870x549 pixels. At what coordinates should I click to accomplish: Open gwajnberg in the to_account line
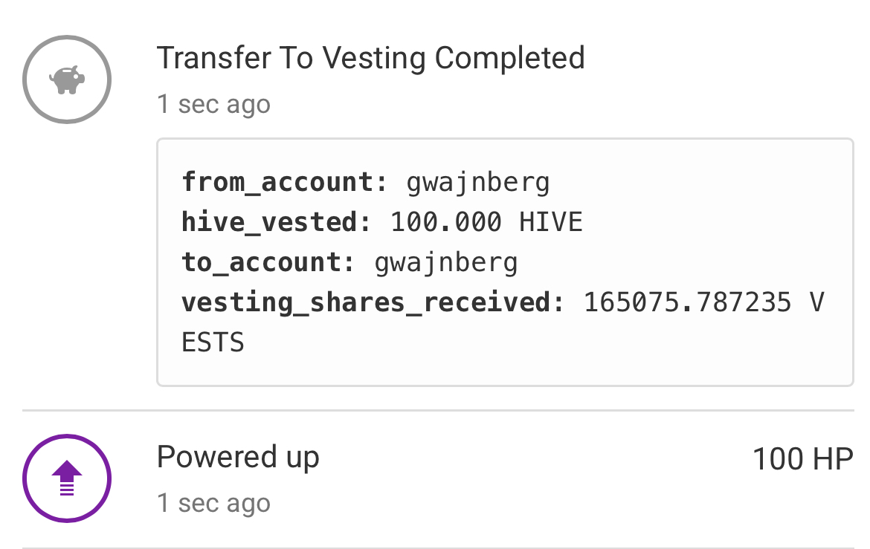pyautogui.click(x=446, y=262)
